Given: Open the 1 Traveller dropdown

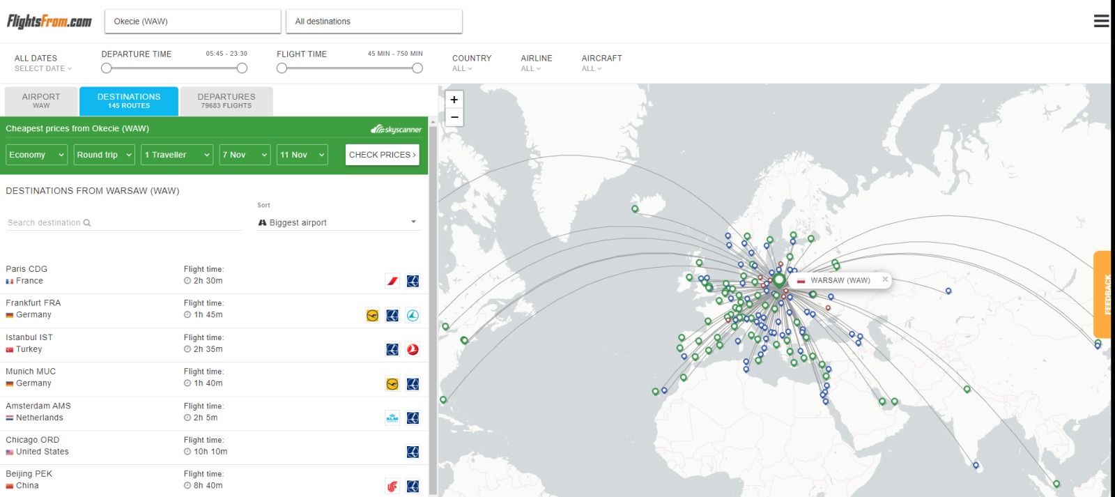Looking at the screenshot, I should [177, 155].
